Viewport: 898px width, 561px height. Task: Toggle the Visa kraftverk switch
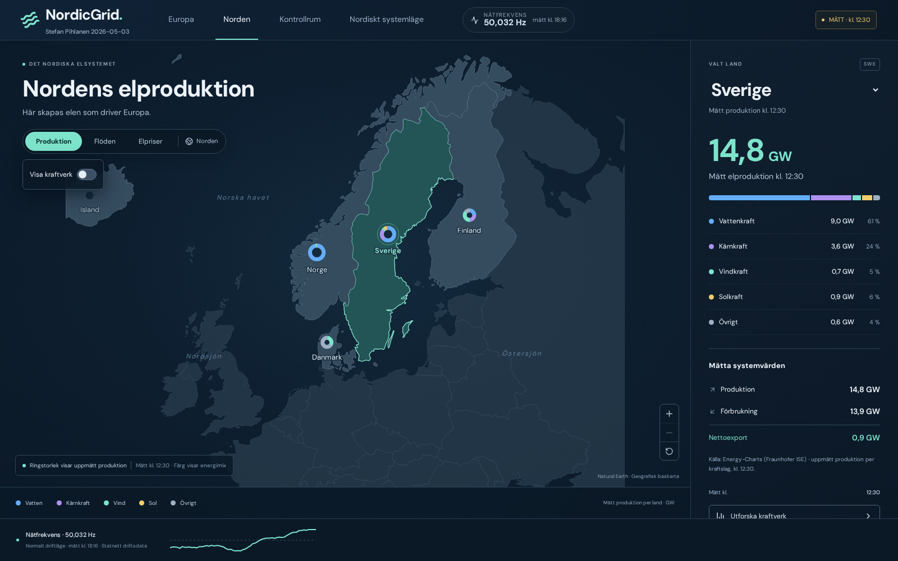click(x=86, y=174)
